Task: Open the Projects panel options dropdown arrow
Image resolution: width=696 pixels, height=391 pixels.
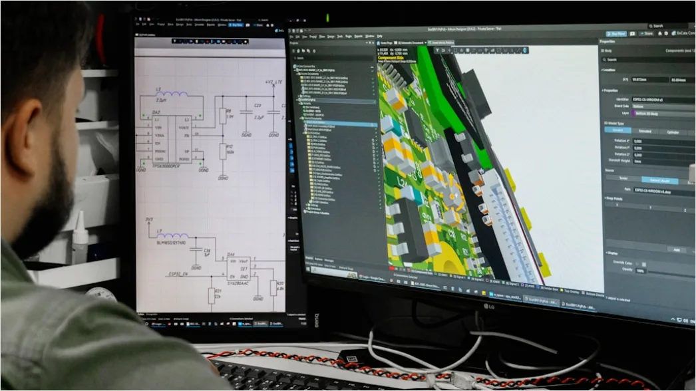Action: pyautogui.click(x=366, y=43)
